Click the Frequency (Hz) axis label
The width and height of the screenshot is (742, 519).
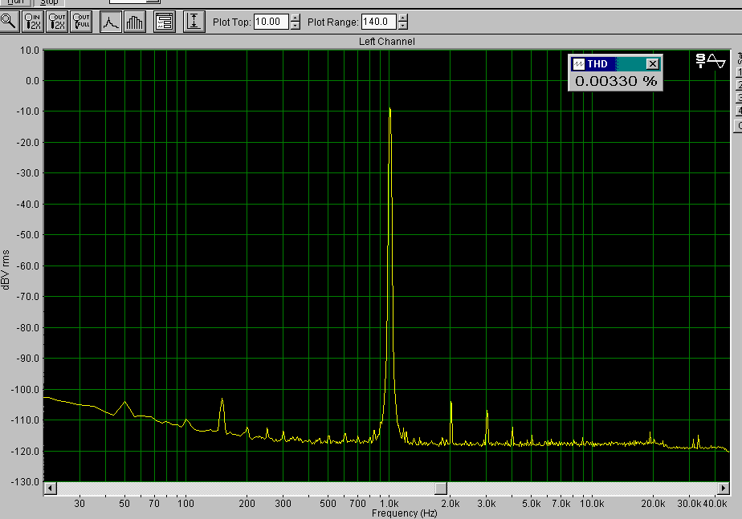(x=404, y=513)
